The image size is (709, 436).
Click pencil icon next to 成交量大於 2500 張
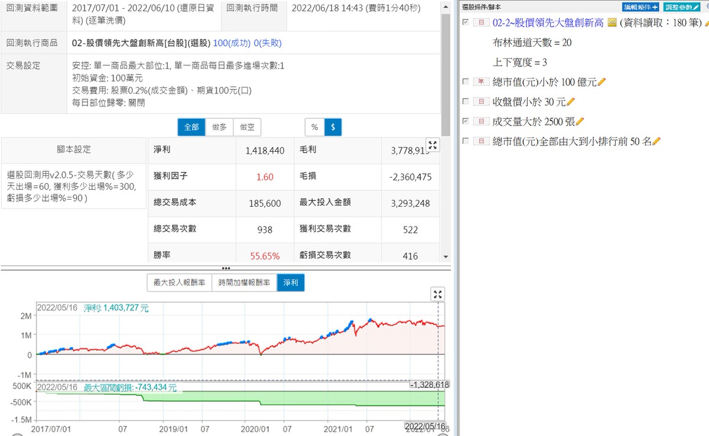tap(580, 121)
